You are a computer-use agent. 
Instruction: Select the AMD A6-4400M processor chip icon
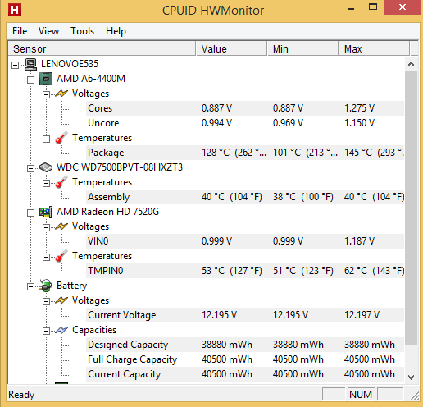46,79
